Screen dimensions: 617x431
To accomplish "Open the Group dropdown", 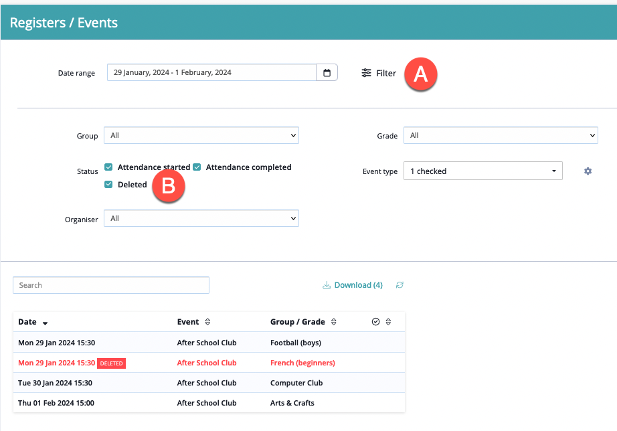I will [x=201, y=135].
